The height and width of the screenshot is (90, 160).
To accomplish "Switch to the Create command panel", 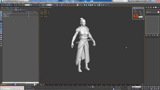I will (146, 7).
